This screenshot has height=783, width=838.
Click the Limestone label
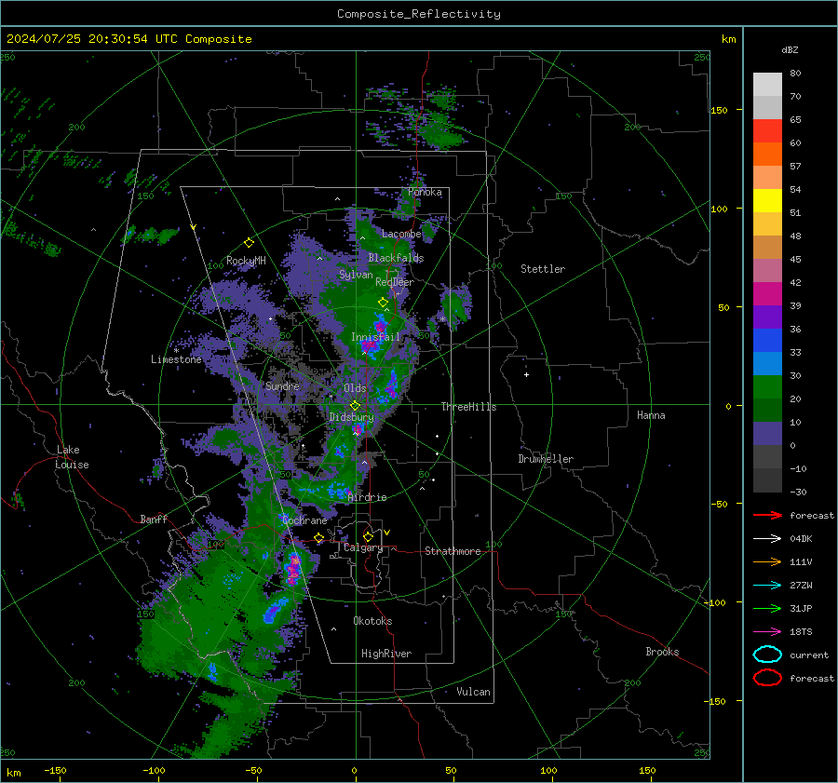[176, 359]
